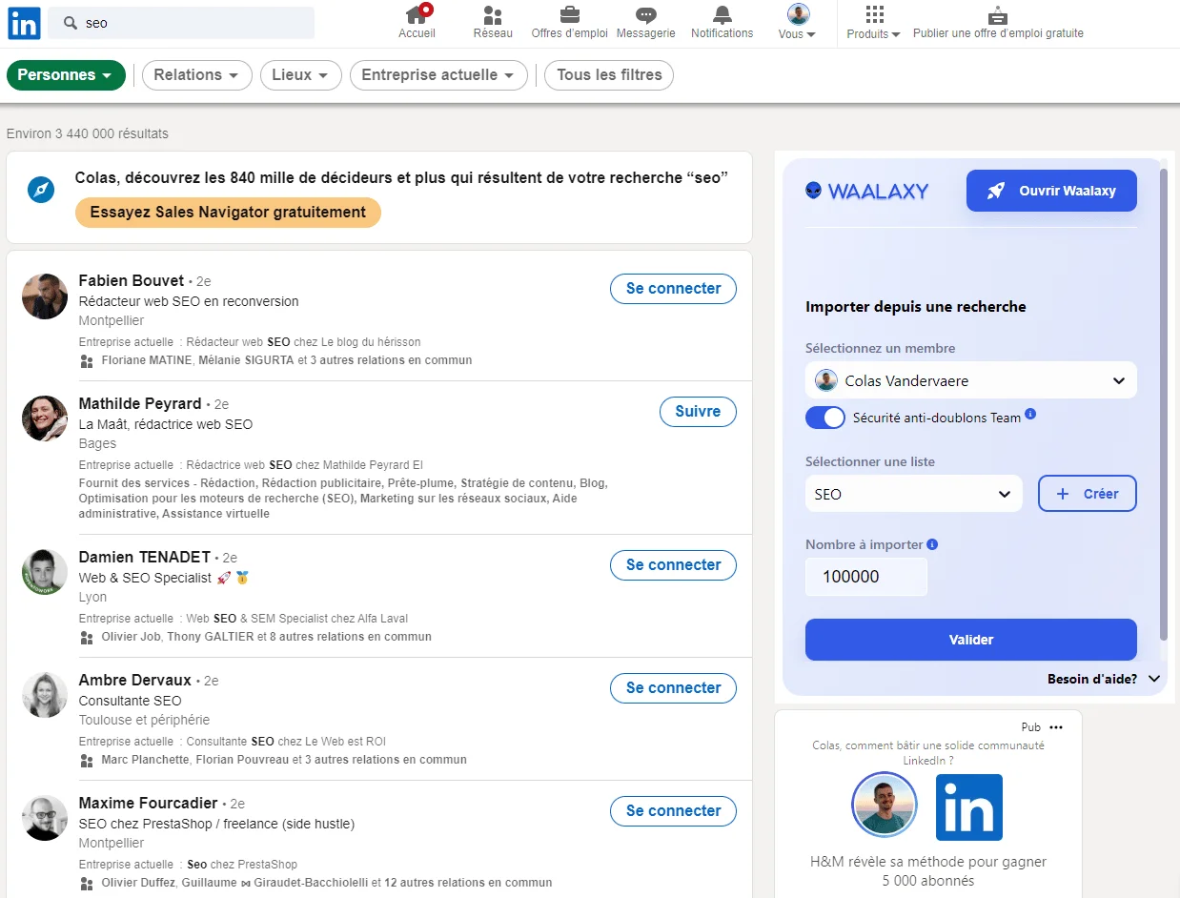Open the Accueil home icon
Viewport: 1180px width, 898px height.
(417, 14)
